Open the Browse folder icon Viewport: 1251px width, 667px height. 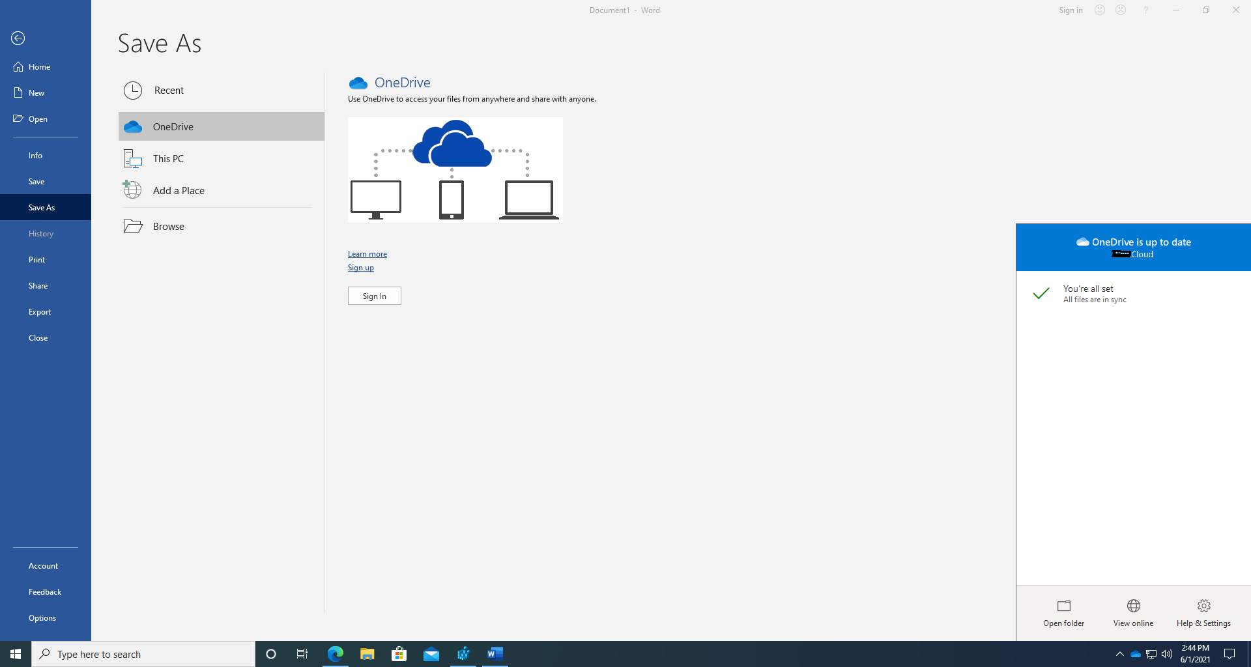tap(133, 226)
